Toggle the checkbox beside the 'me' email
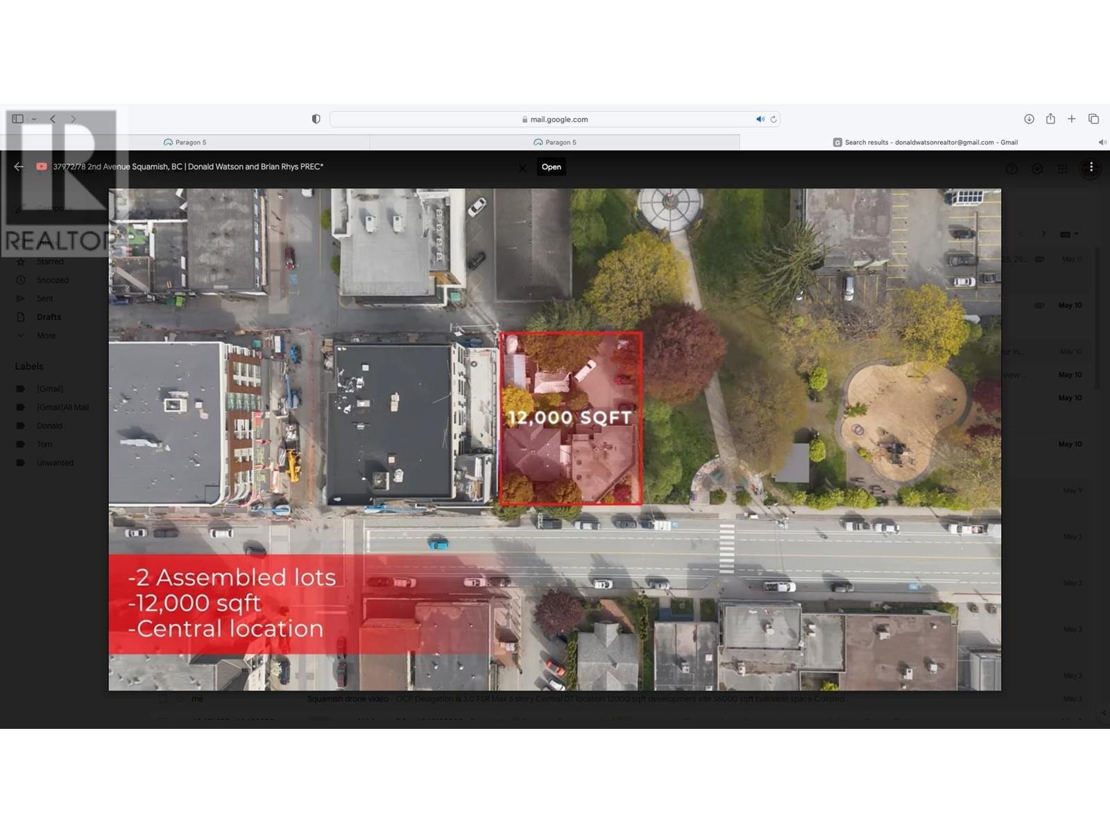Image resolution: width=1110 pixels, height=833 pixels. (x=162, y=698)
